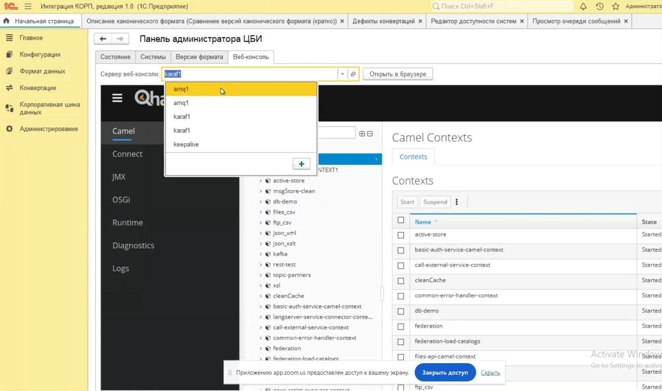Close the Редактор доступности систем tab

522,21
